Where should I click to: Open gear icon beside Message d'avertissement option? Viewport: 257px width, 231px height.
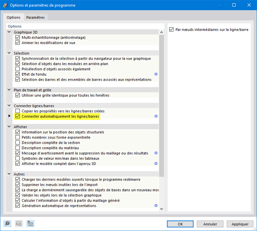156,153
